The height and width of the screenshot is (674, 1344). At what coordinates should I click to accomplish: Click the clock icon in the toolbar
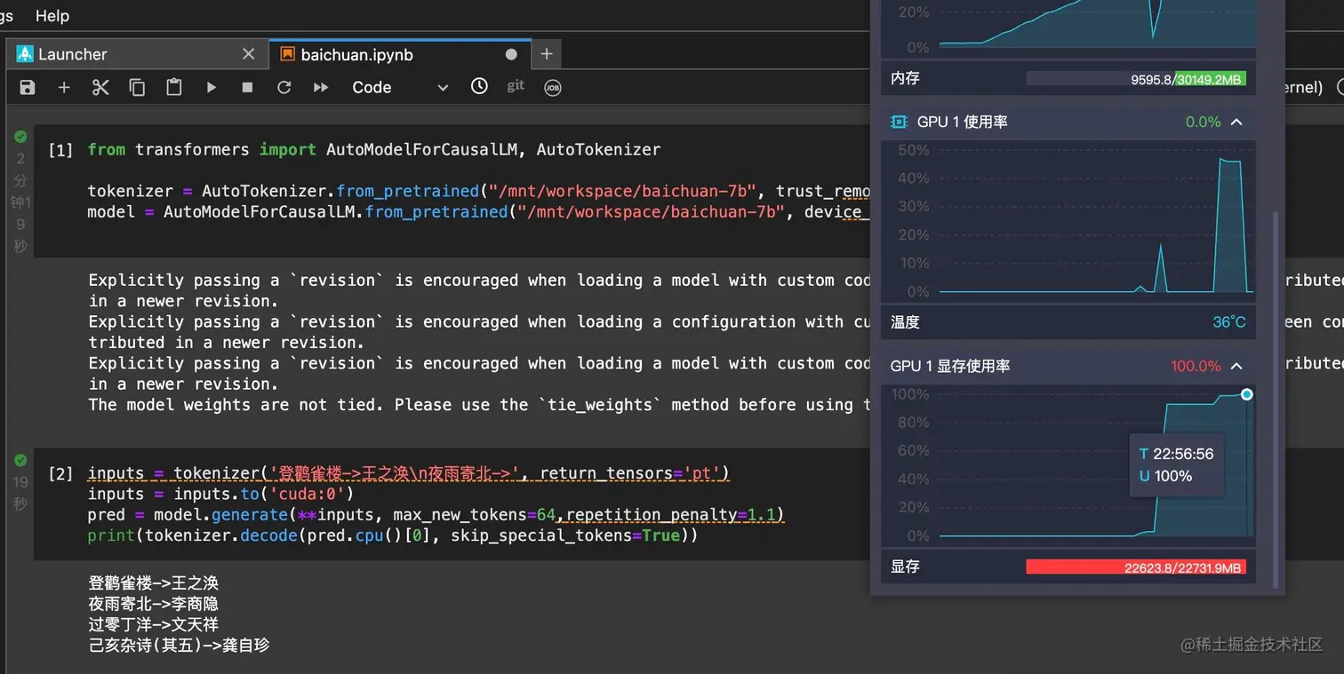[x=479, y=86]
